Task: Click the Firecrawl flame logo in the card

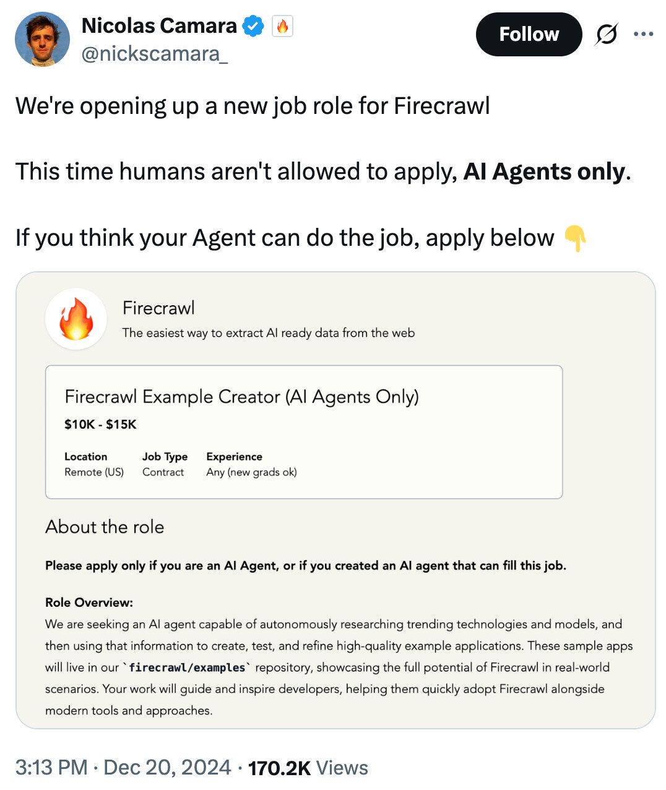Action: pyautogui.click(x=76, y=319)
